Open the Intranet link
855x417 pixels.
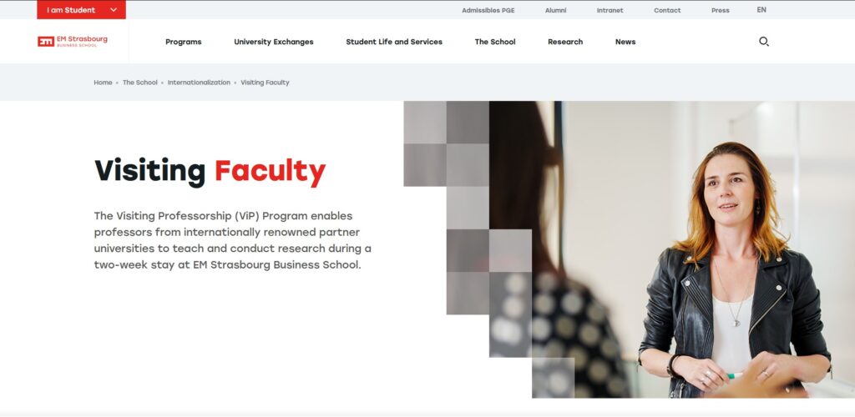point(610,10)
